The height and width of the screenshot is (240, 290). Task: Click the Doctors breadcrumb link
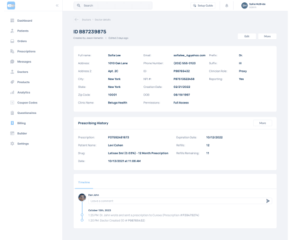point(86,19)
